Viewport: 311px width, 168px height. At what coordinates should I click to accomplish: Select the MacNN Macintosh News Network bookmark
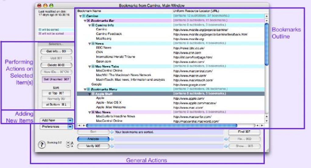click(x=123, y=75)
